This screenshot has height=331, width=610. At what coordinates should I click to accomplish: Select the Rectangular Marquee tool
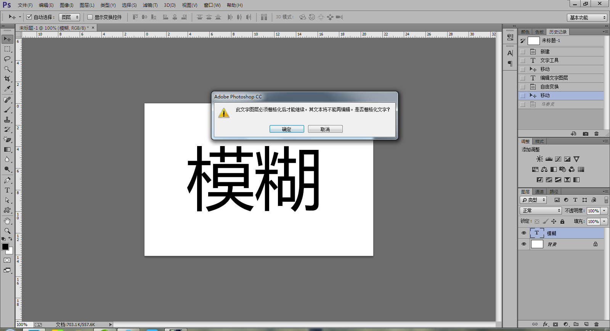click(x=7, y=49)
